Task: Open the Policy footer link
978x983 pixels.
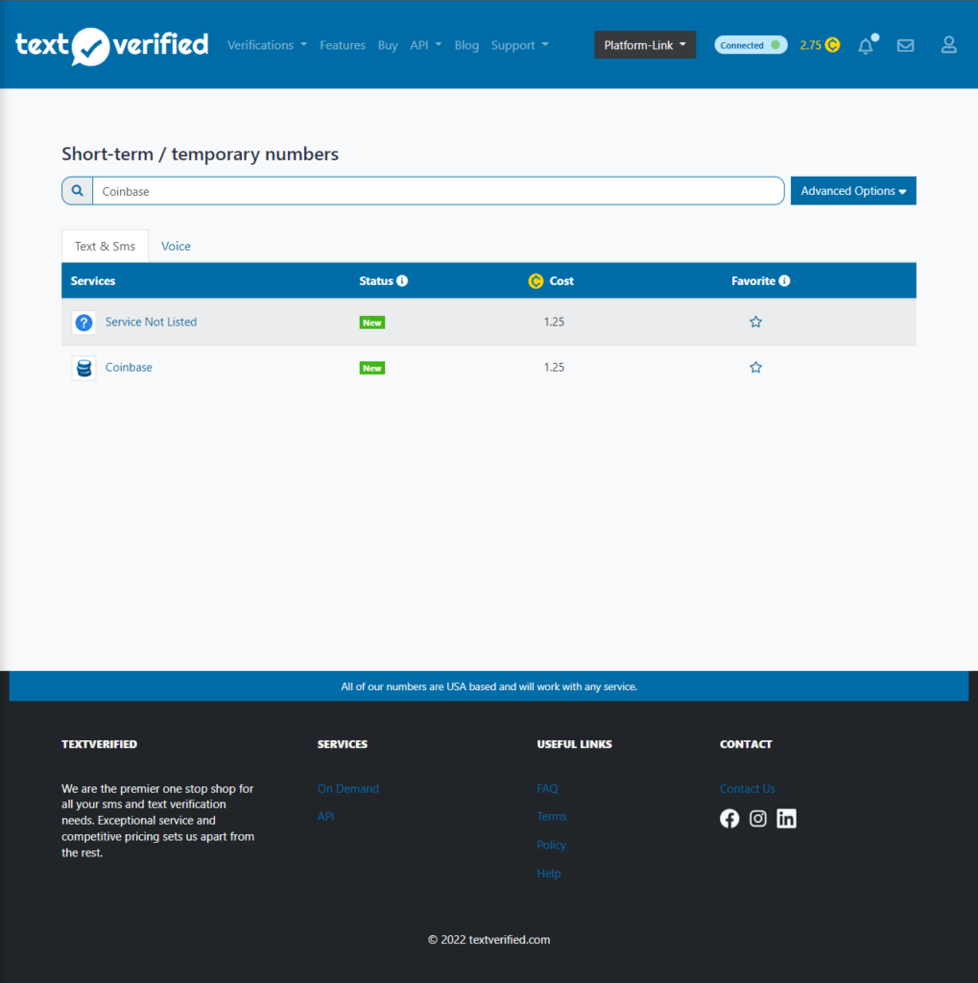Action: 552,845
